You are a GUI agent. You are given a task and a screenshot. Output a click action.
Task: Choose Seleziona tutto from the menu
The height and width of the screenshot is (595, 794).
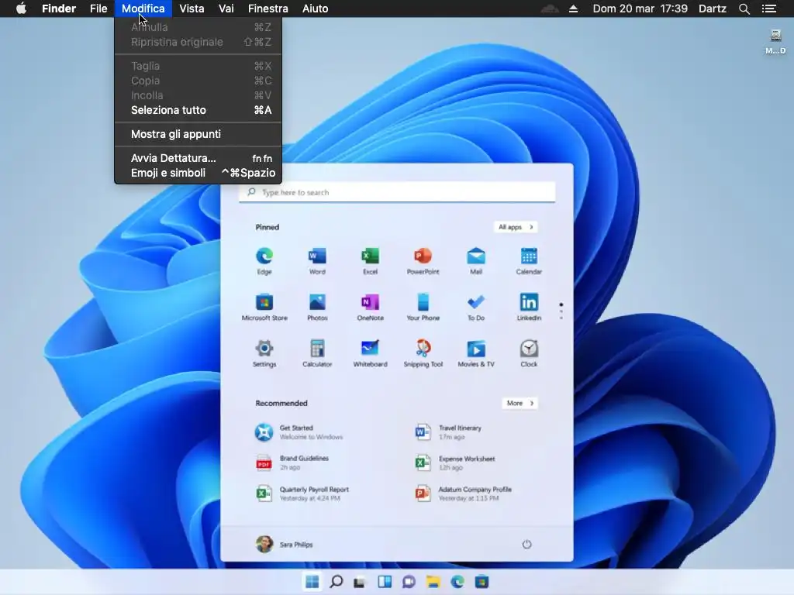pos(198,110)
